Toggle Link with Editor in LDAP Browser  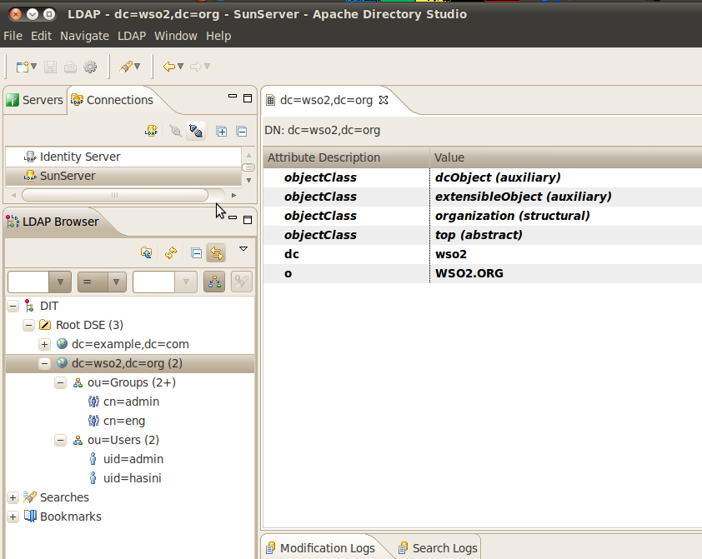(215, 252)
